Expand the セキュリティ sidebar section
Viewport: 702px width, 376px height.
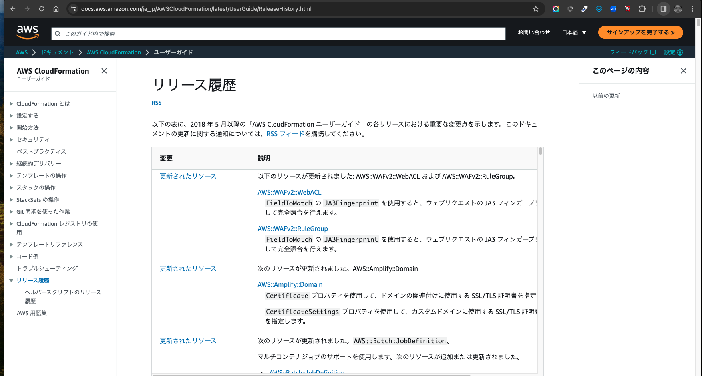pyautogui.click(x=11, y=140)
